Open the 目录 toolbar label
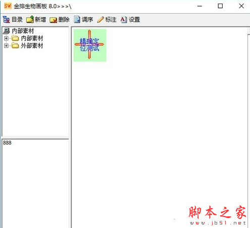 pyautogui.click(x=17, y=20)
